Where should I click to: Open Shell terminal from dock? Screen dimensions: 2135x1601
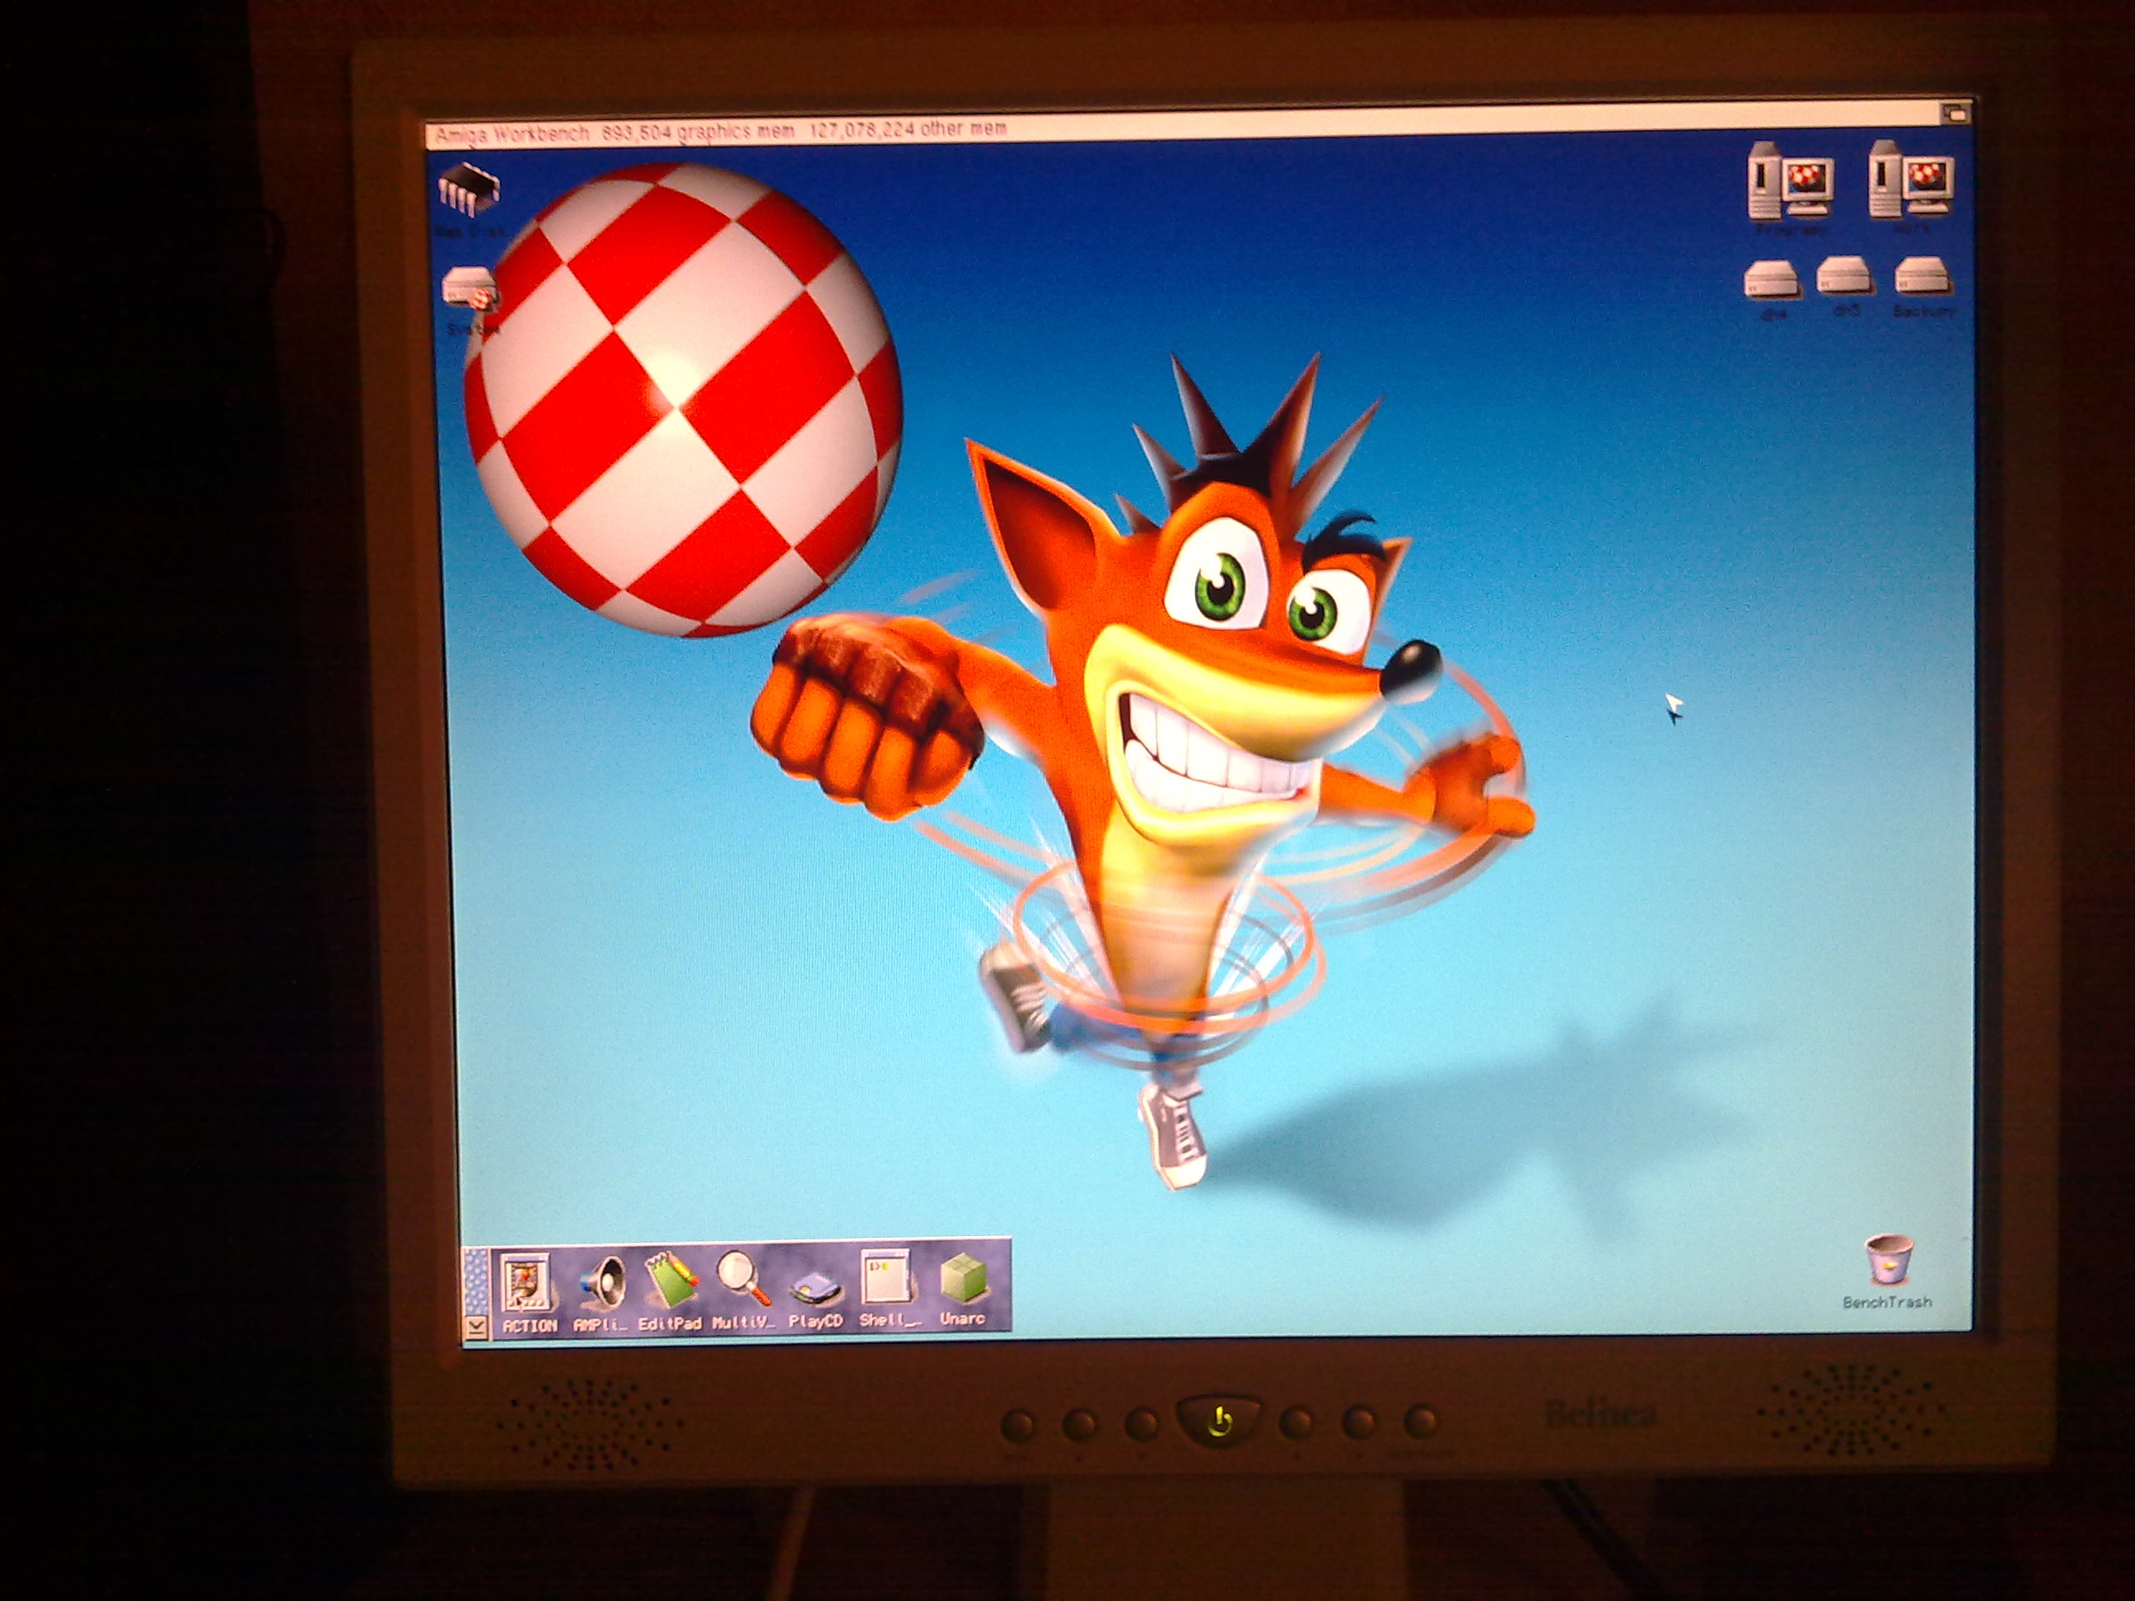(889, 1279)
